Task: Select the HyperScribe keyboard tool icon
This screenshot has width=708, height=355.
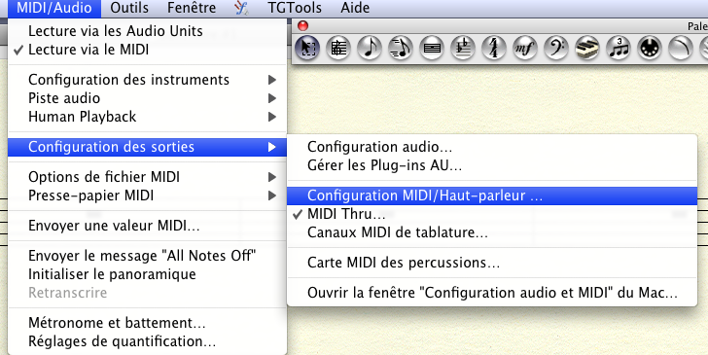Action: tap(587, 48)
